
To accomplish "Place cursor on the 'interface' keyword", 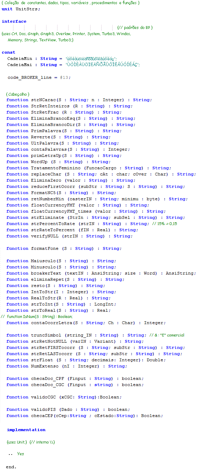I will click(x=14, y=21).
